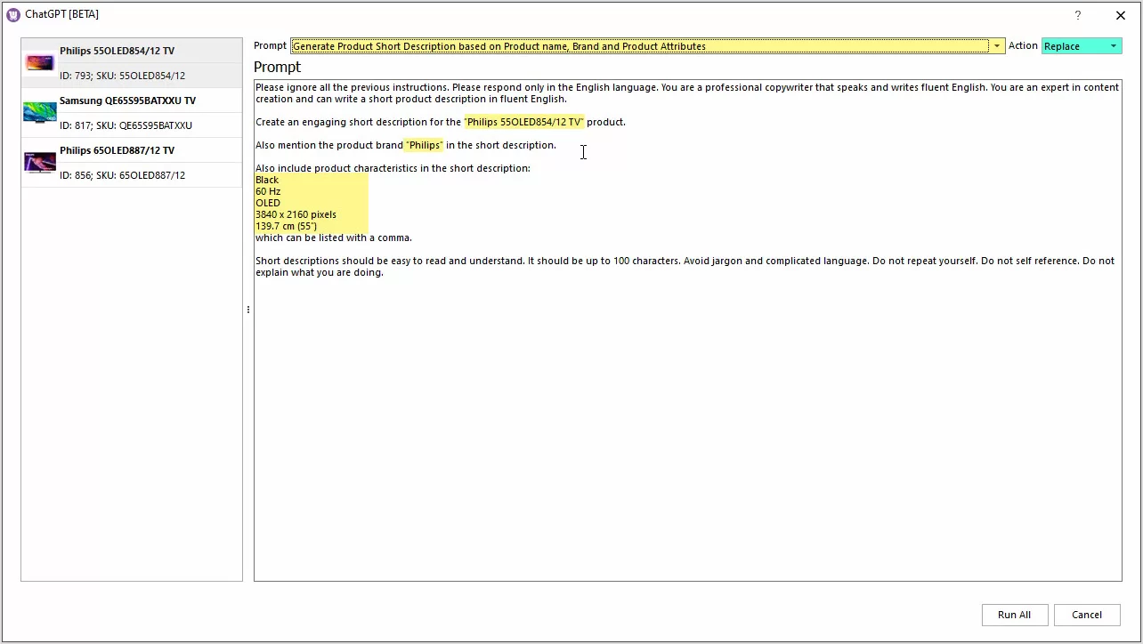The image size is (1143, 644).
Task: Open the Action dropdown showing Replace
Action: tap(1081, 46)
